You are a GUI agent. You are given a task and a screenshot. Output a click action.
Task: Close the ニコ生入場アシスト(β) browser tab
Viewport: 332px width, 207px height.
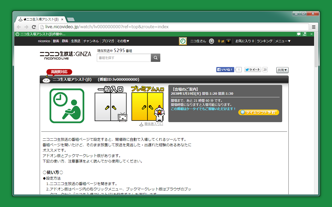(62, 19)
